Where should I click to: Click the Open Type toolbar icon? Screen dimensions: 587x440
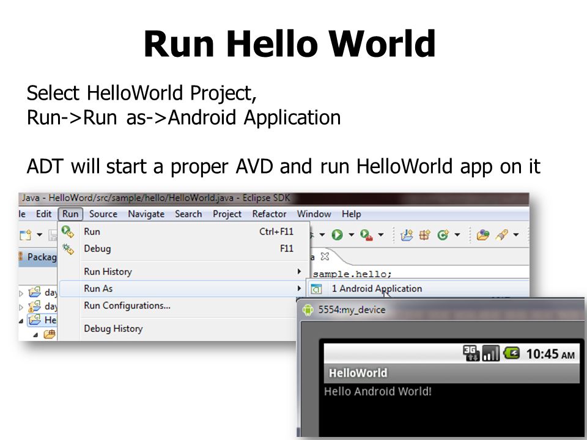tap(483, 235)
